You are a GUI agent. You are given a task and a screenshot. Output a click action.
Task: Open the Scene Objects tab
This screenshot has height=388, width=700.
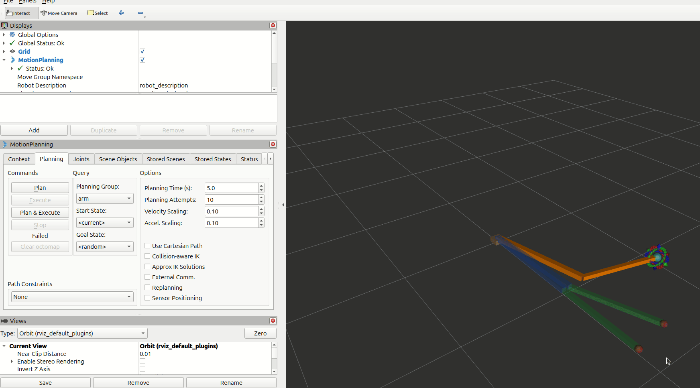[118, 159]
